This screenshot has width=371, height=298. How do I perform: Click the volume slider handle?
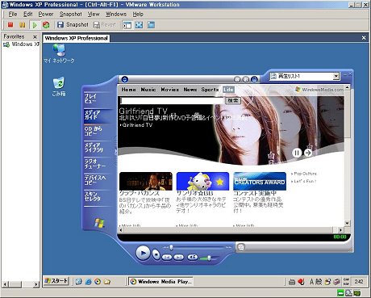tap(209, 258)
